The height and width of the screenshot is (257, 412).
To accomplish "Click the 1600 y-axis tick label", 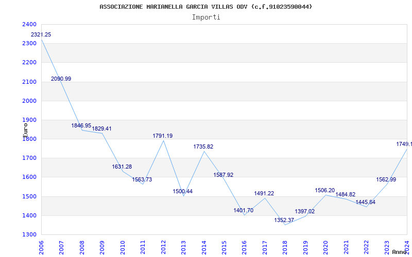I will 29,177.
